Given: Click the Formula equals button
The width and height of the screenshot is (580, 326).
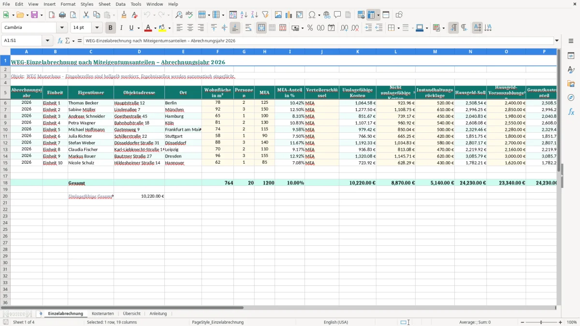Looking at the screenshot, I should pyautogui.click(x=80, y=41).
